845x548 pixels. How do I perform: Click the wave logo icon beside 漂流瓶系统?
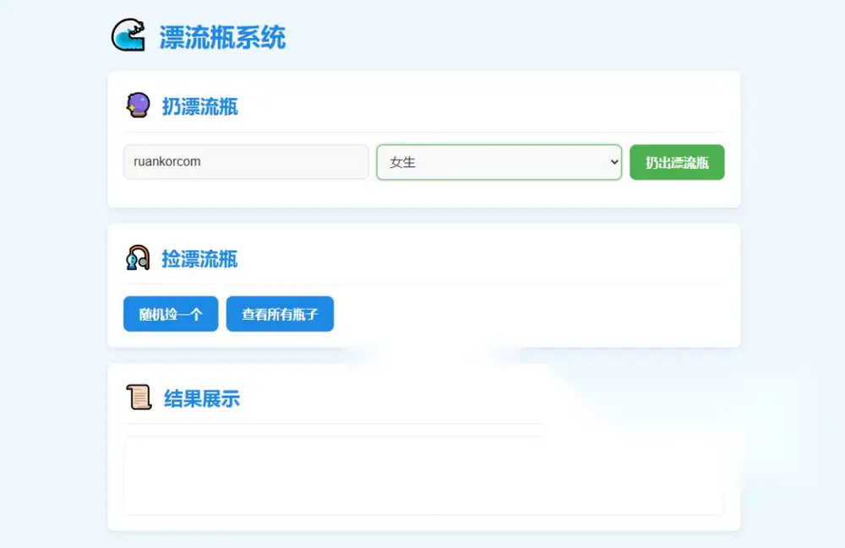(x=128, y=35)
